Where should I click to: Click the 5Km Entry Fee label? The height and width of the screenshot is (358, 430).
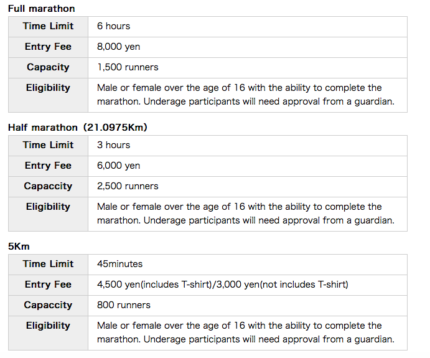48,285
